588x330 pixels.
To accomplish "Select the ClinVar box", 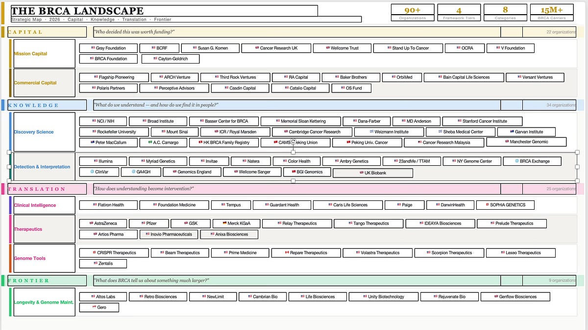I will 98,172.
